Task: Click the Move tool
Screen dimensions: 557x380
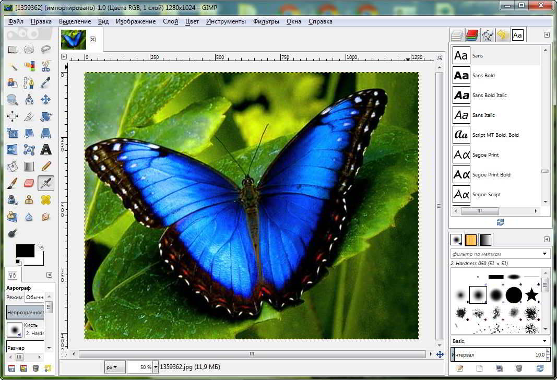Action: [46, 100]
